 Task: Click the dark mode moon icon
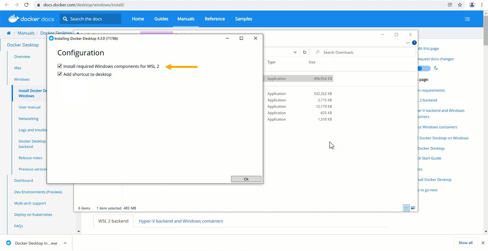coord(436,68)
